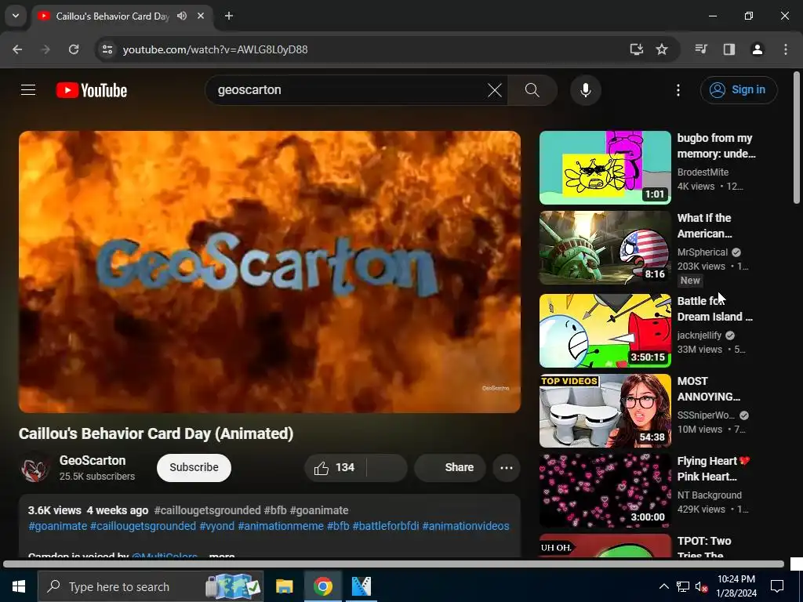Image resolution: width=803 pixels, height=602 pixels.
Task: Open YouTube settings three-dot menu
Action: (678, 90)
